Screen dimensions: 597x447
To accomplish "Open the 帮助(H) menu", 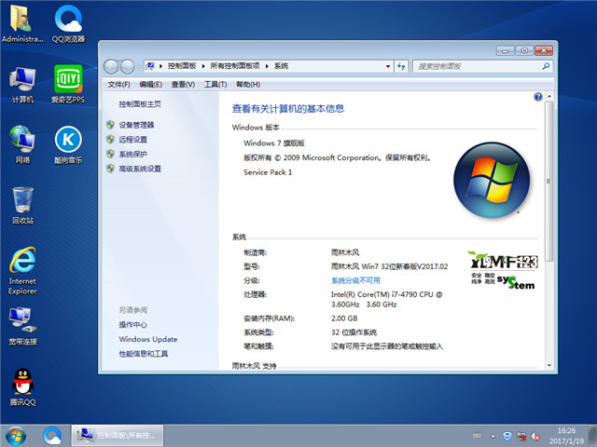I will [248, 85].
